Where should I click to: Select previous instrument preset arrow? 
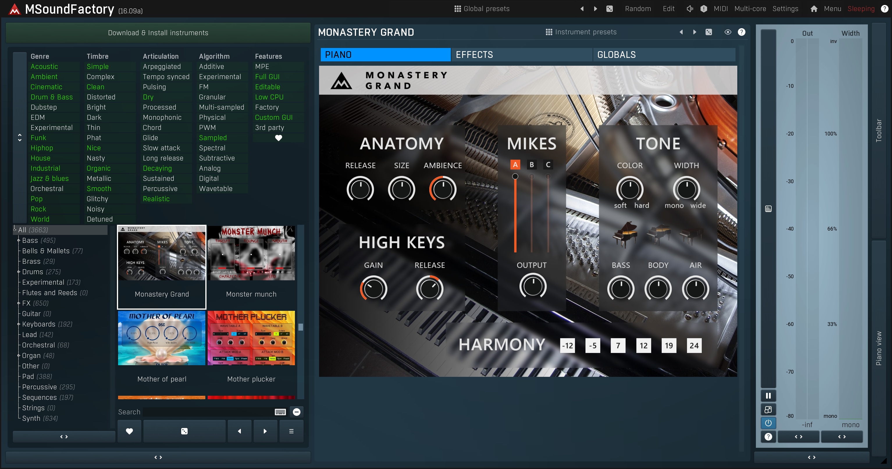click(x=681, y=32)
